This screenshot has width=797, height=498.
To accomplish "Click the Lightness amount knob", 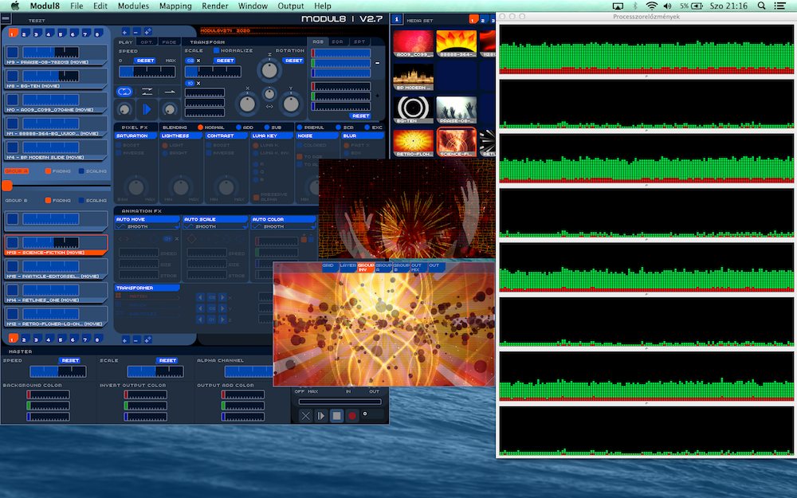I will [x=181, y=187].
